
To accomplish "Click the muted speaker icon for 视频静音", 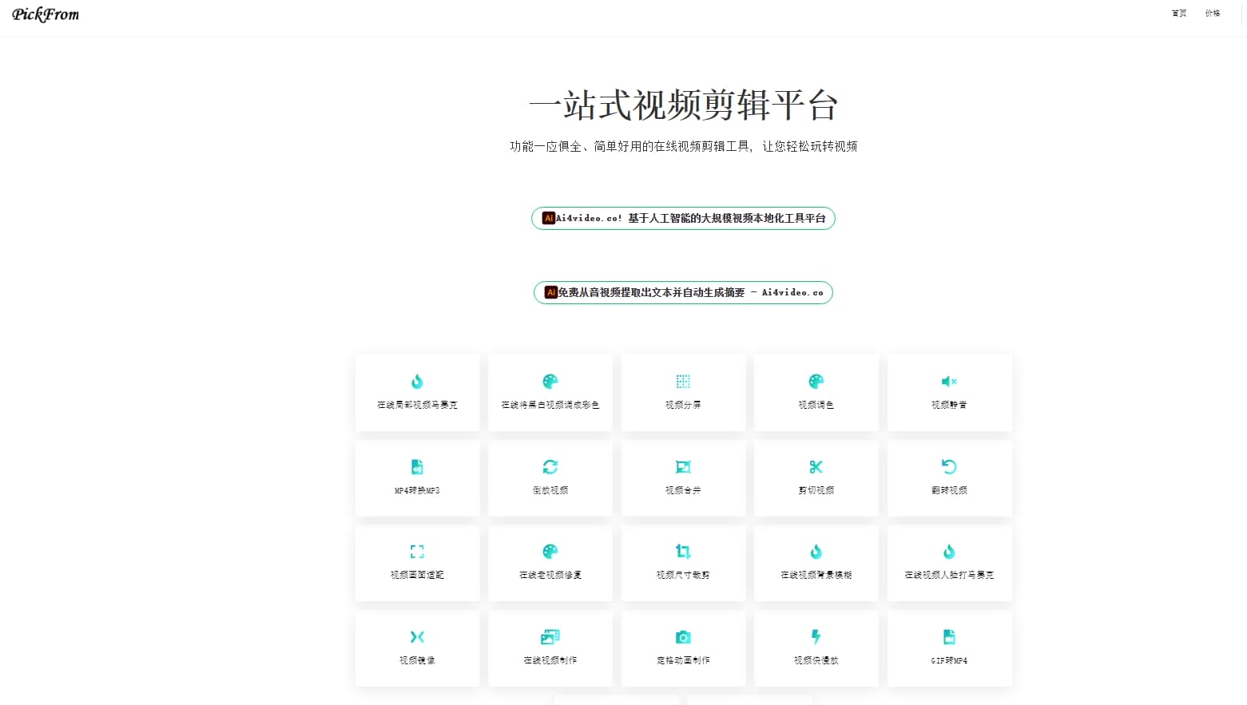I will [949, 382].
